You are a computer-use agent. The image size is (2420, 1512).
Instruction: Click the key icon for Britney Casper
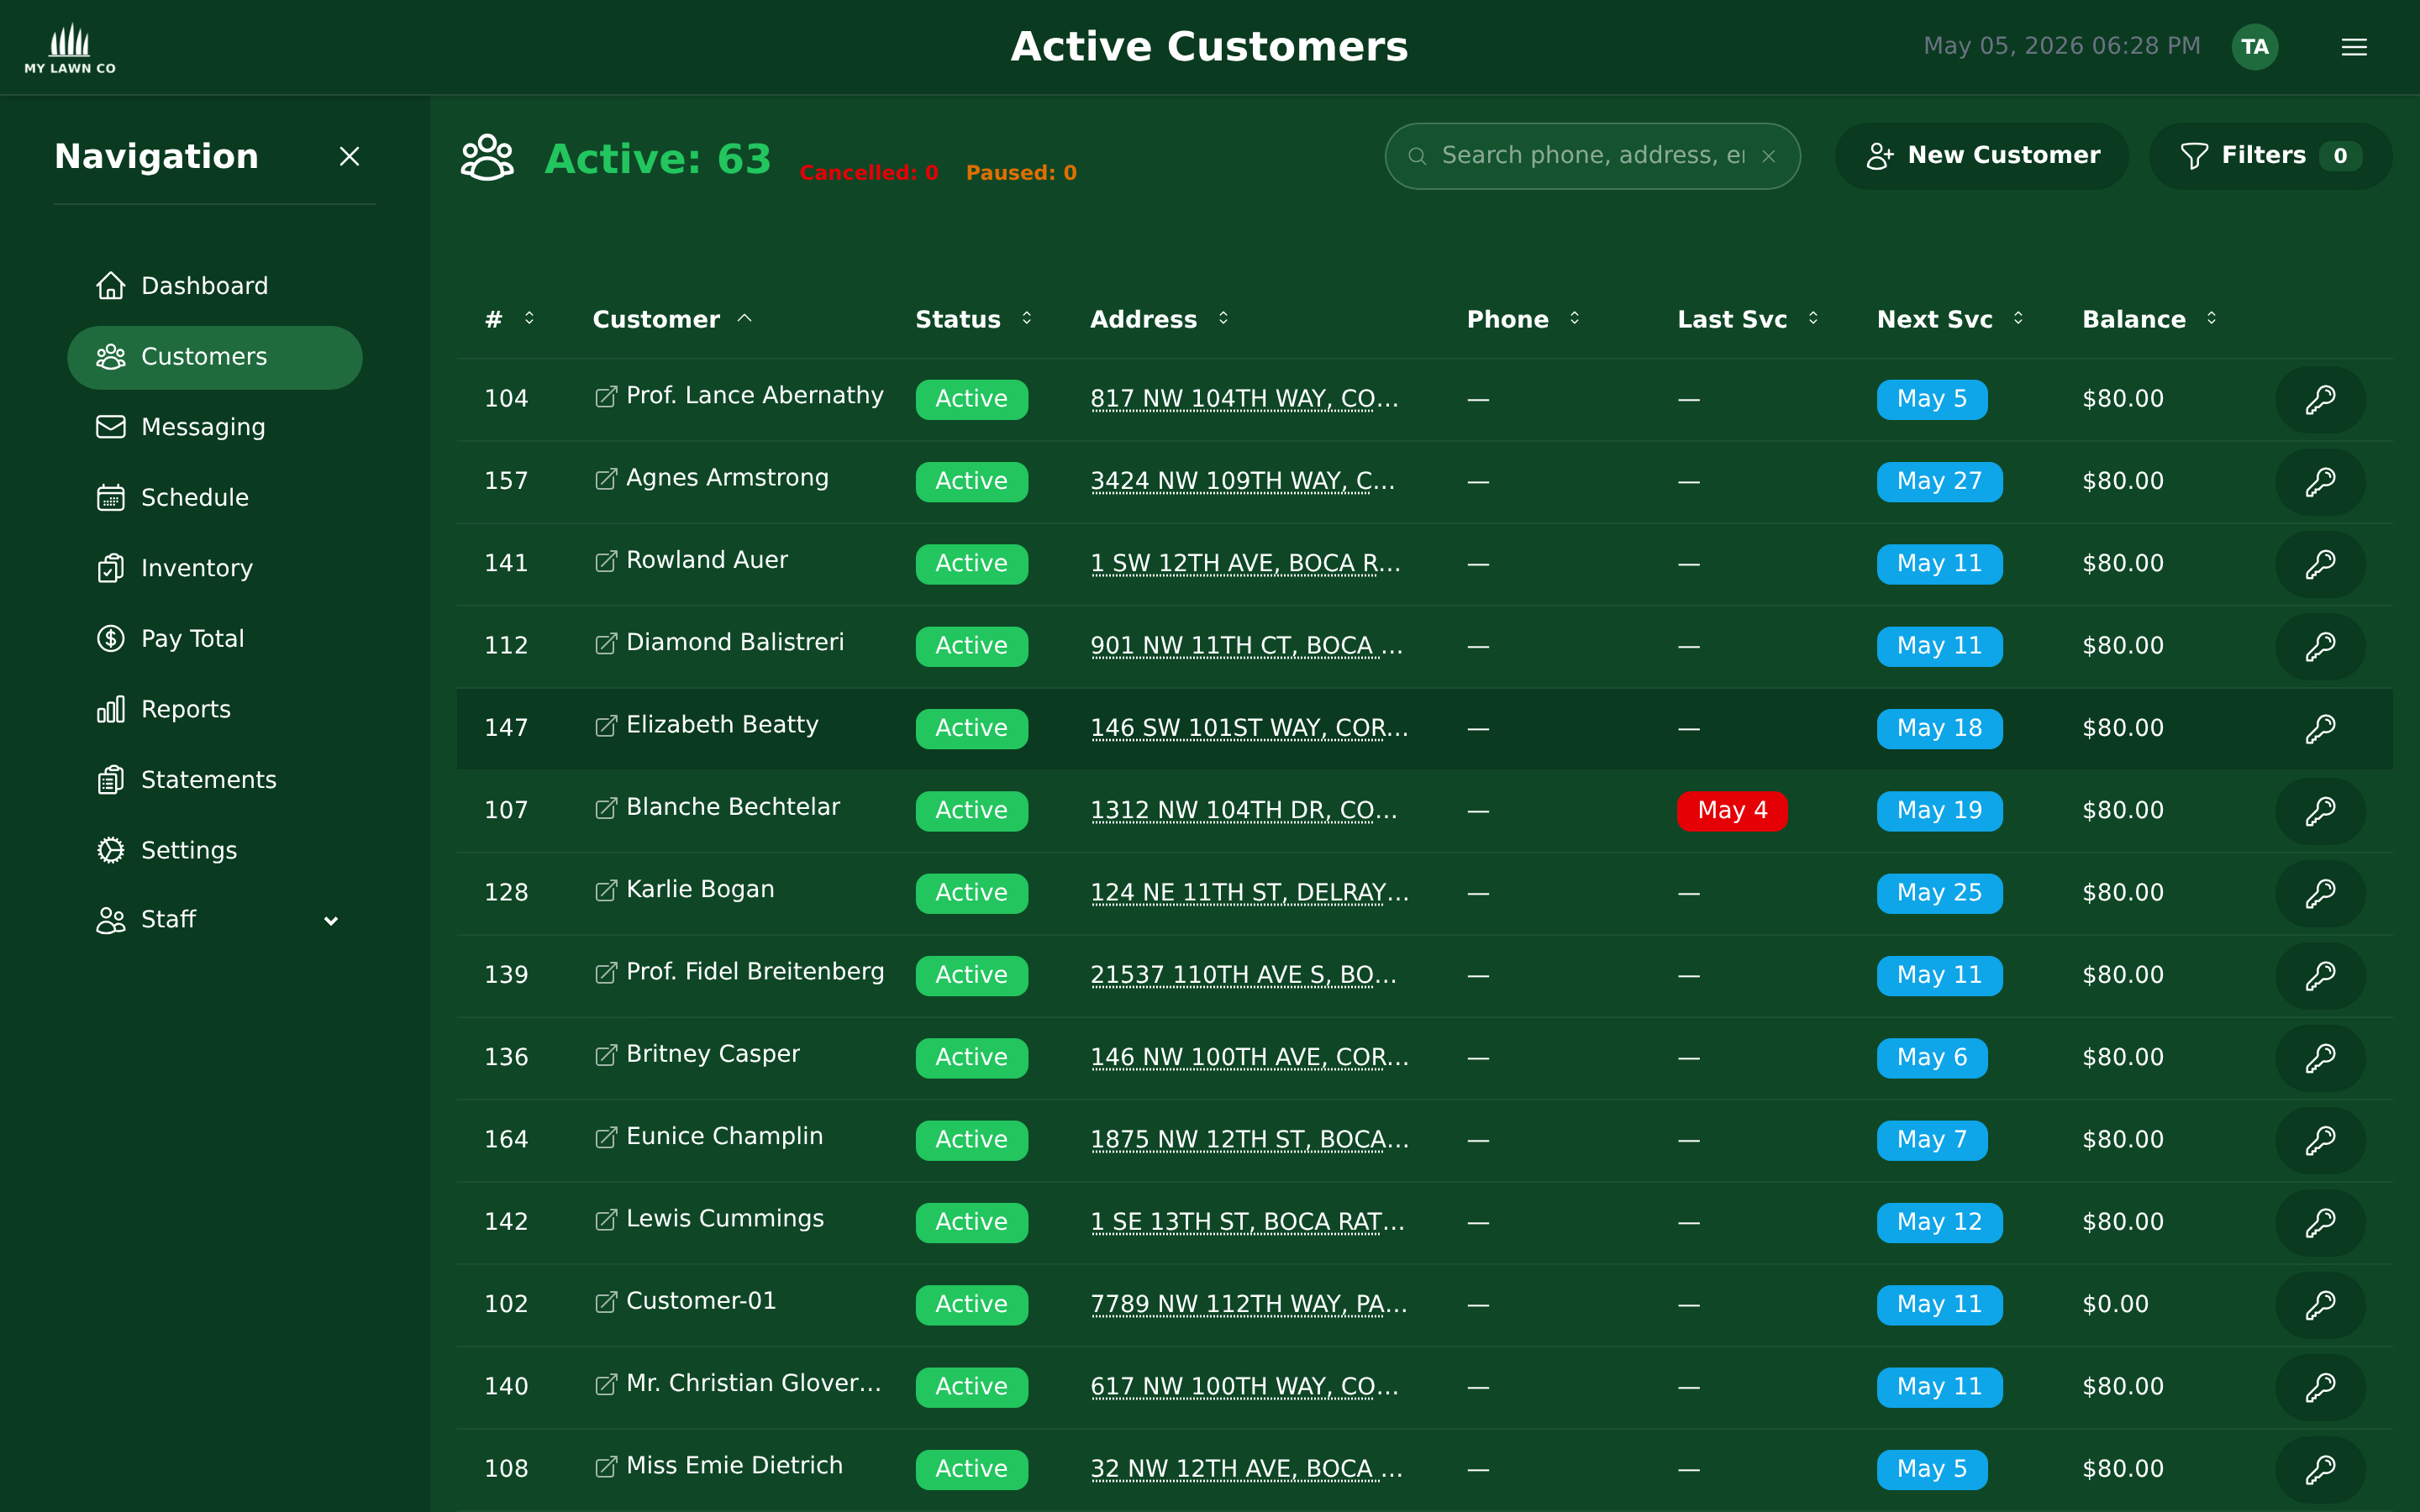click(2320, 1057)
